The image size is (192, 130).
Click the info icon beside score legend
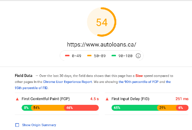[x=138, y=56]
